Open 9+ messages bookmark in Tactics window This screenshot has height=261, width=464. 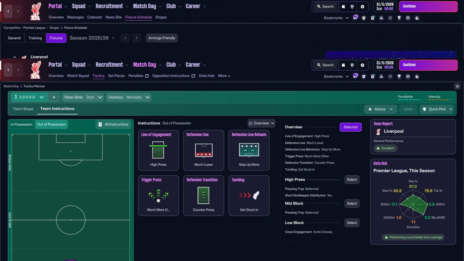[x=355, y=76]
